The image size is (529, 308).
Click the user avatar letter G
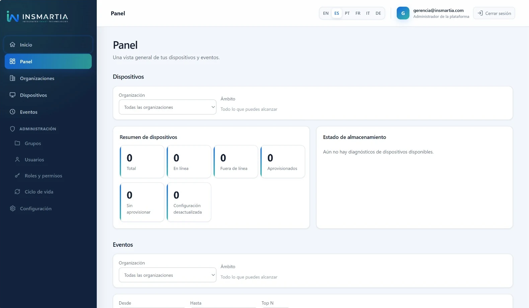403,13
